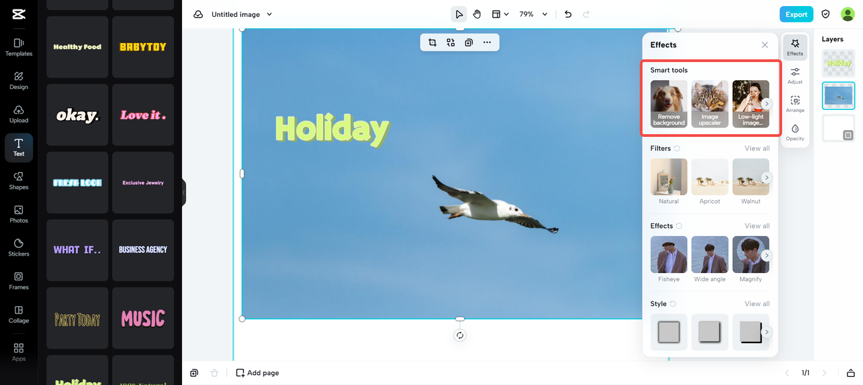Viewport: 863px width, 385px height.
Task: Pick the Love it. text template
Action: [143, 115]
